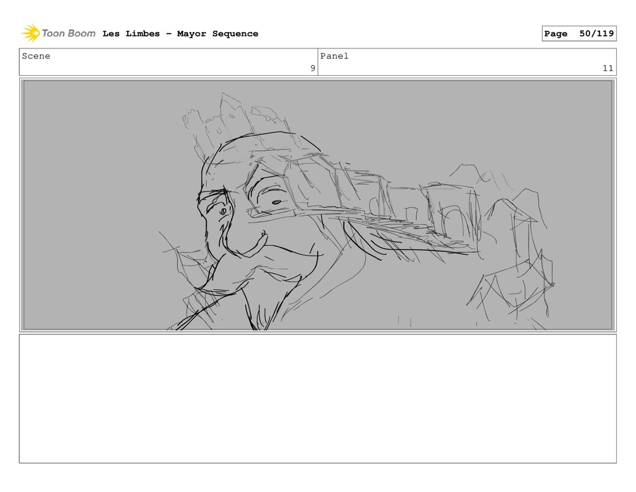The height and width of the screenshot is (492, 636).
Task: Select panel number '11'
Action: 607,68
